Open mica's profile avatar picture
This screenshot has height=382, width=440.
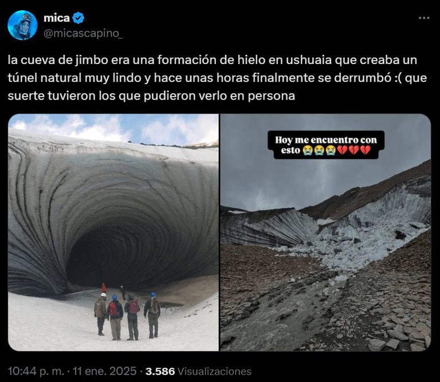point(22,25)
